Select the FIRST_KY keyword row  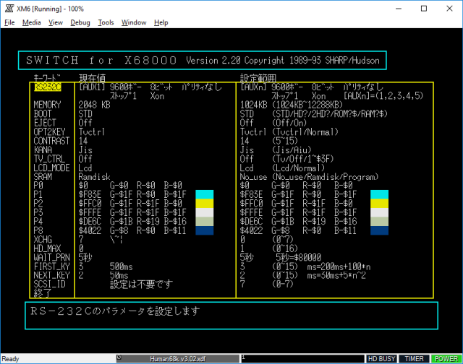(x=51, y=266)
